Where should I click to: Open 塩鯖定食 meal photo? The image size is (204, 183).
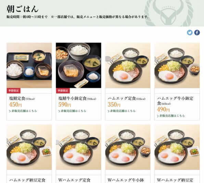click(29, 65)
